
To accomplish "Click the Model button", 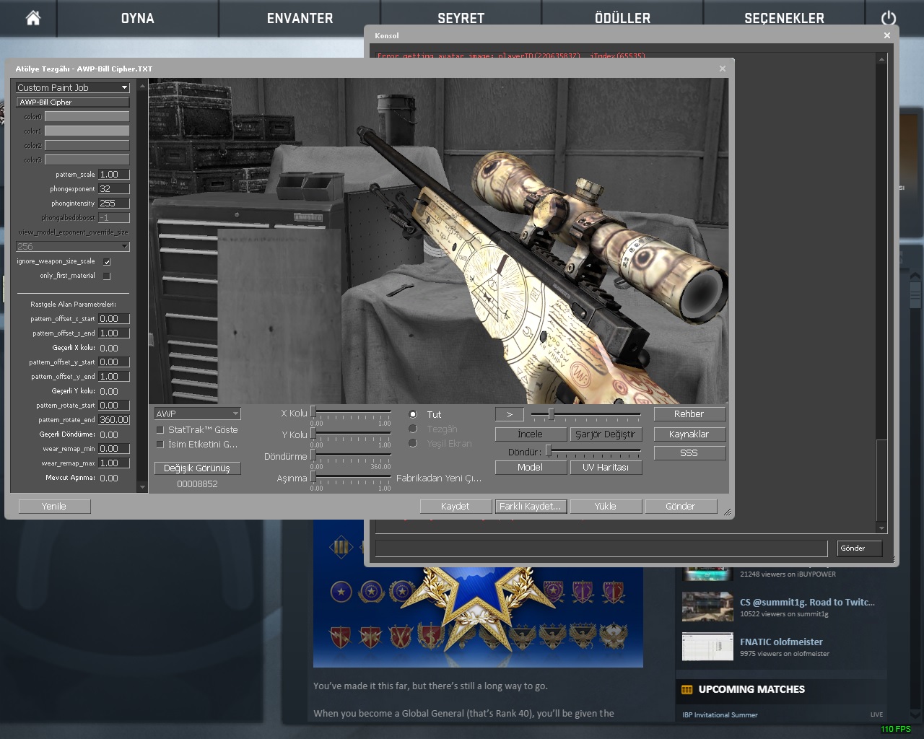I will [x=530, y=467].
